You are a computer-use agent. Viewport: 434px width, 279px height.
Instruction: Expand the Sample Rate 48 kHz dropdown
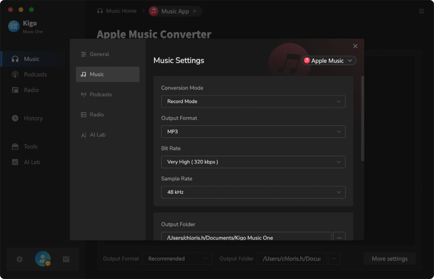pos(253,192)
